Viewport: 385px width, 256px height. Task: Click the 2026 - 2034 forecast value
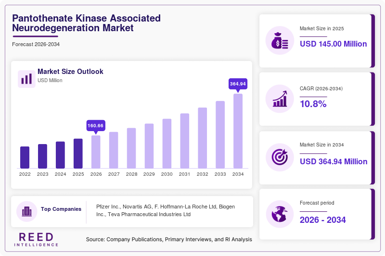pyautogui.click(x=322, y=220)
